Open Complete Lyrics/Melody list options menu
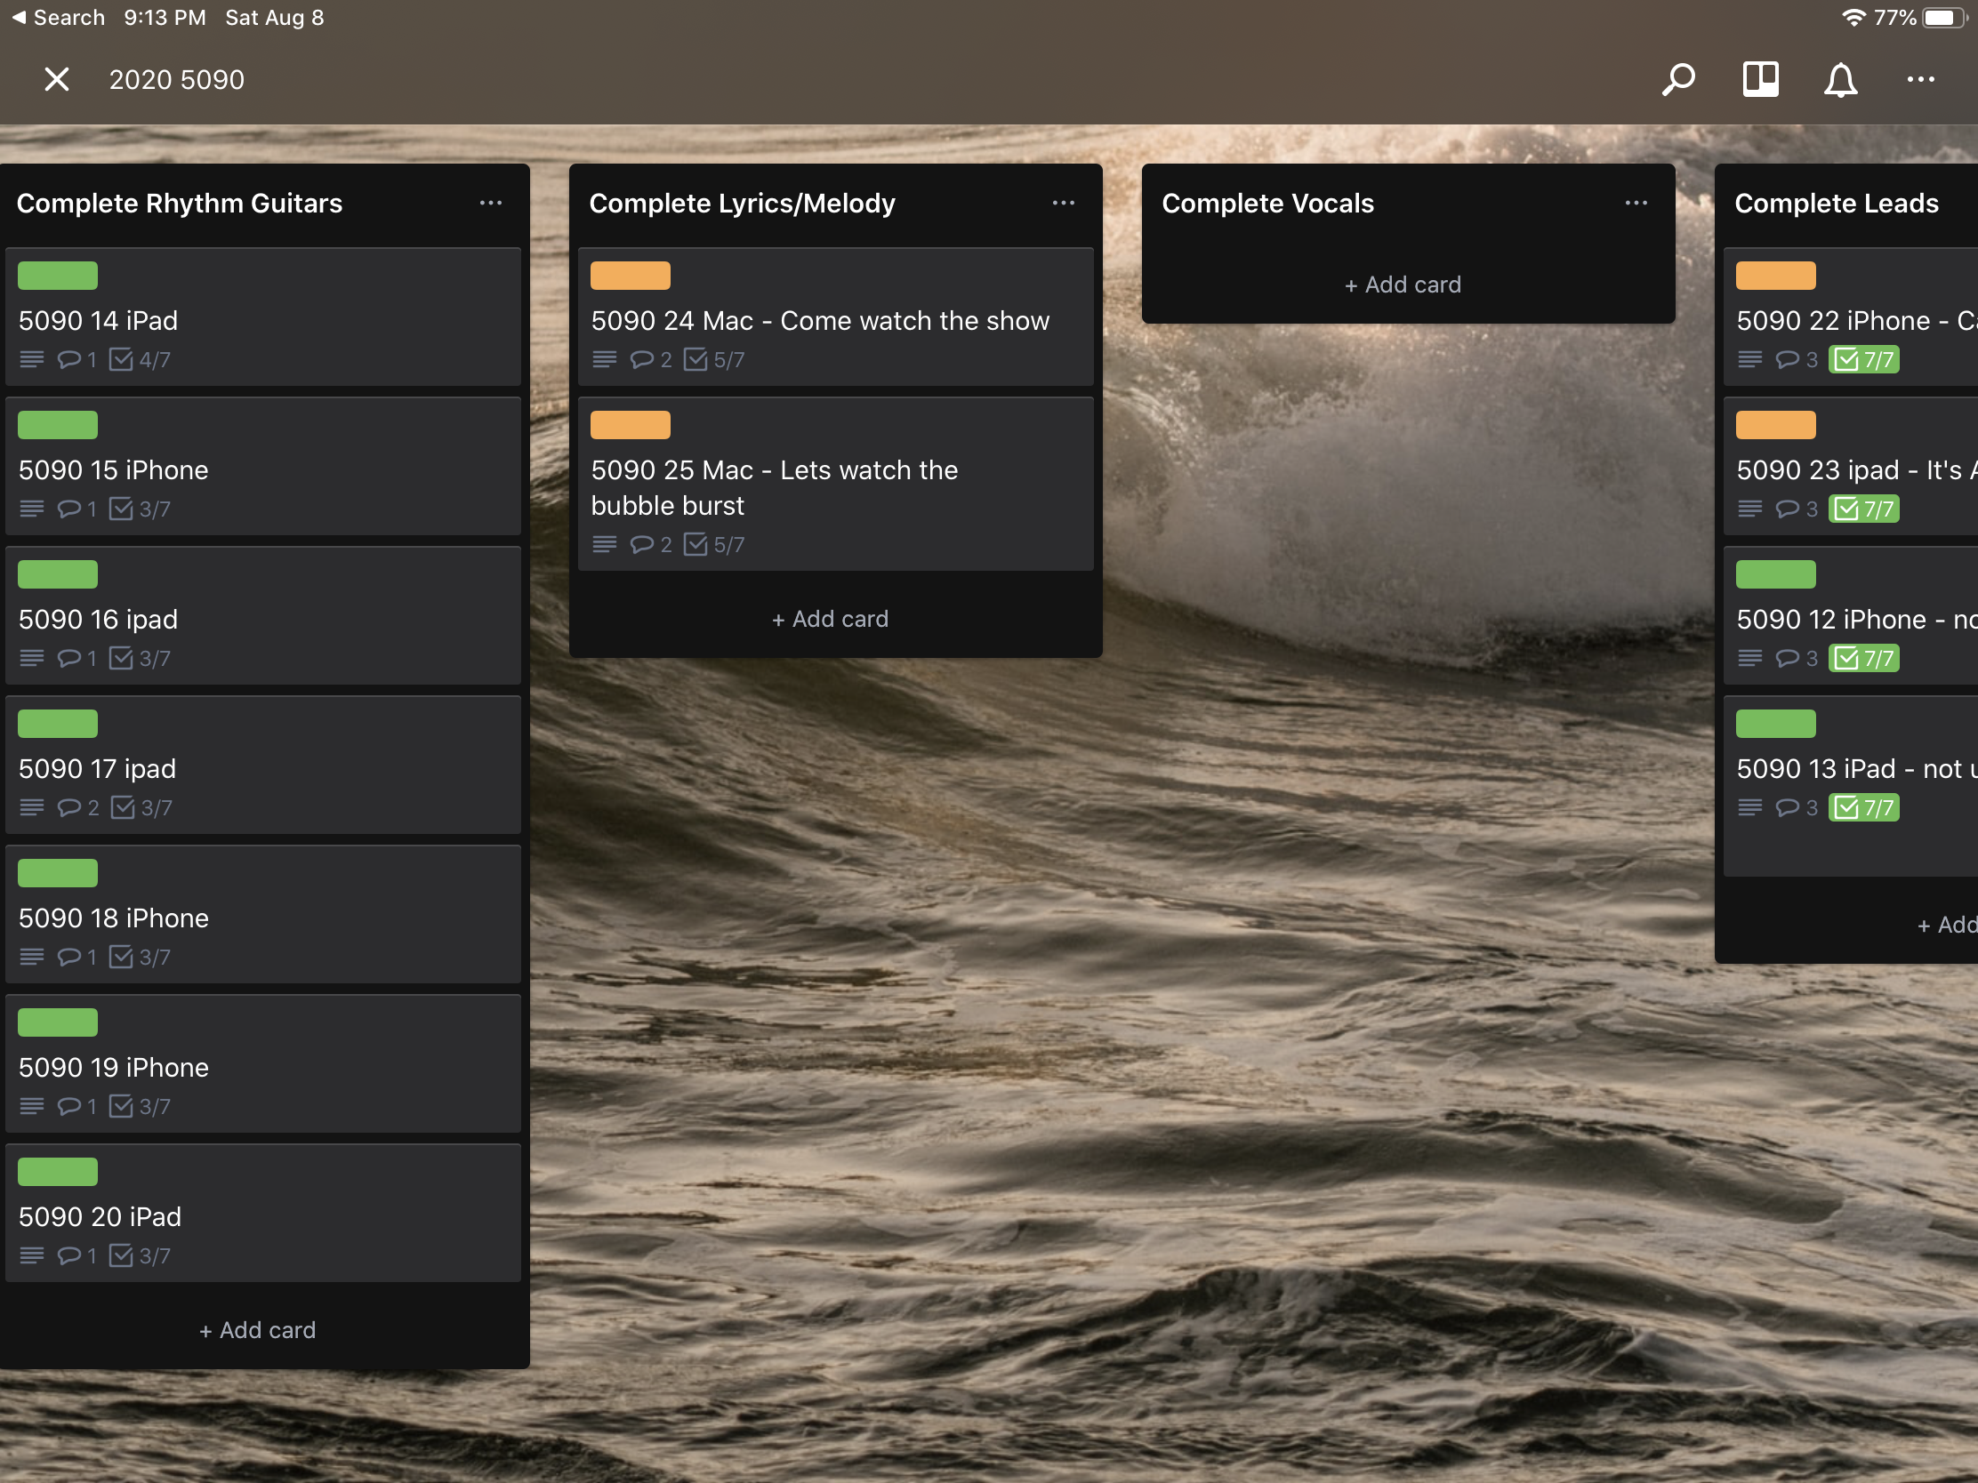 coord(1062,203)
